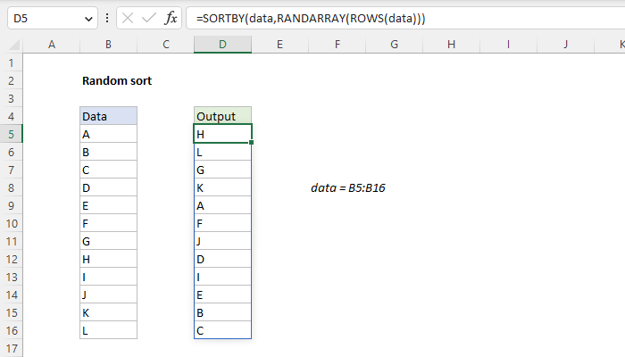
Task: Select Data cell containing C
Action: click(108, 170)
